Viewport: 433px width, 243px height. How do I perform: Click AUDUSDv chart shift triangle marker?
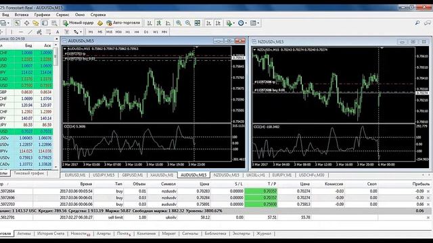[x=197, y=47]
